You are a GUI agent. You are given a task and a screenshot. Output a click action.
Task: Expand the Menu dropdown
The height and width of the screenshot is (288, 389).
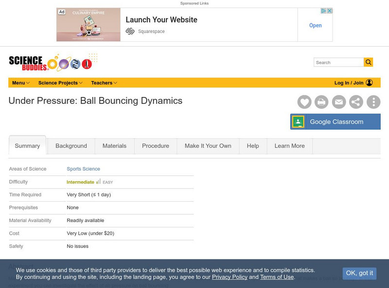(21, 83)
